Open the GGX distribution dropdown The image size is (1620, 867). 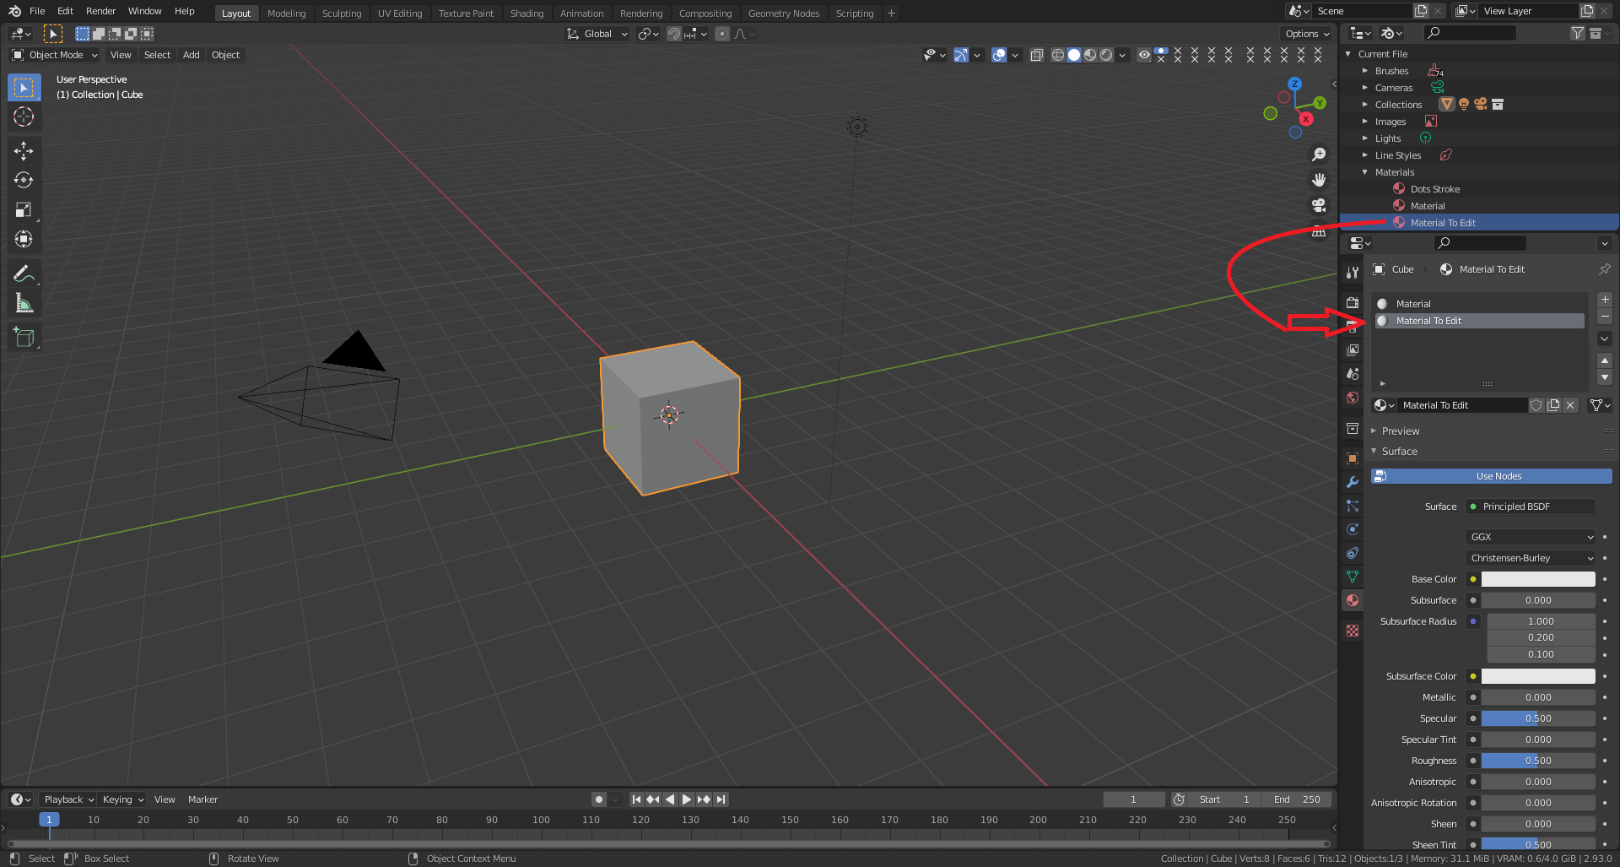pyautogui.click(x=1531, y=537)
